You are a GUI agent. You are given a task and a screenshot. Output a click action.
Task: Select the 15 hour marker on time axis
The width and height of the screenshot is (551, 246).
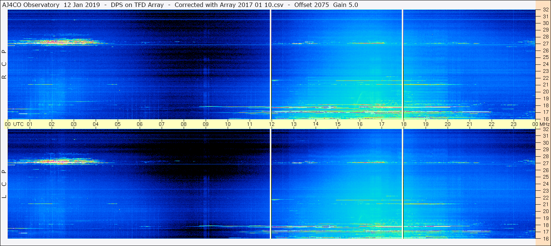(x=338, y=124)
